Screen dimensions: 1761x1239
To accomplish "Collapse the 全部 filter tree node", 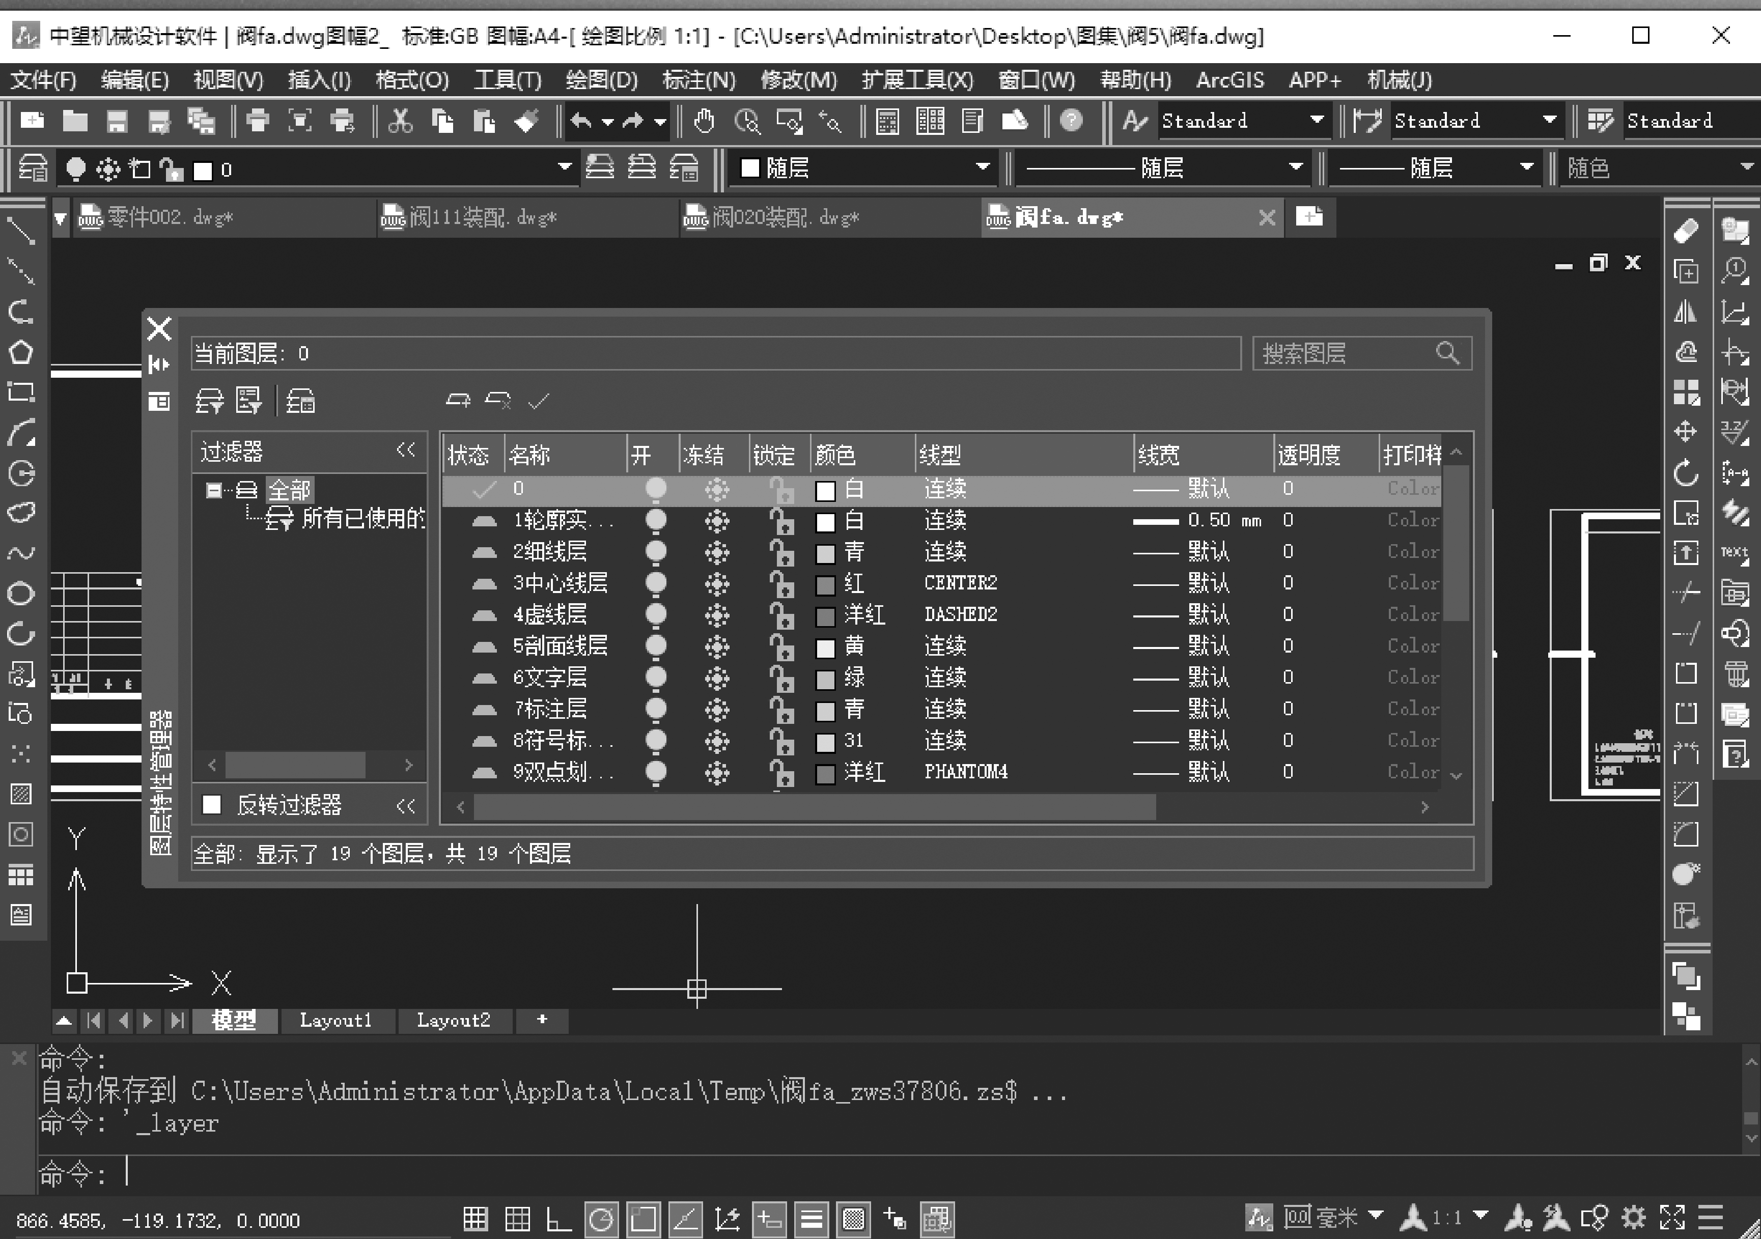I will [214, 490].
